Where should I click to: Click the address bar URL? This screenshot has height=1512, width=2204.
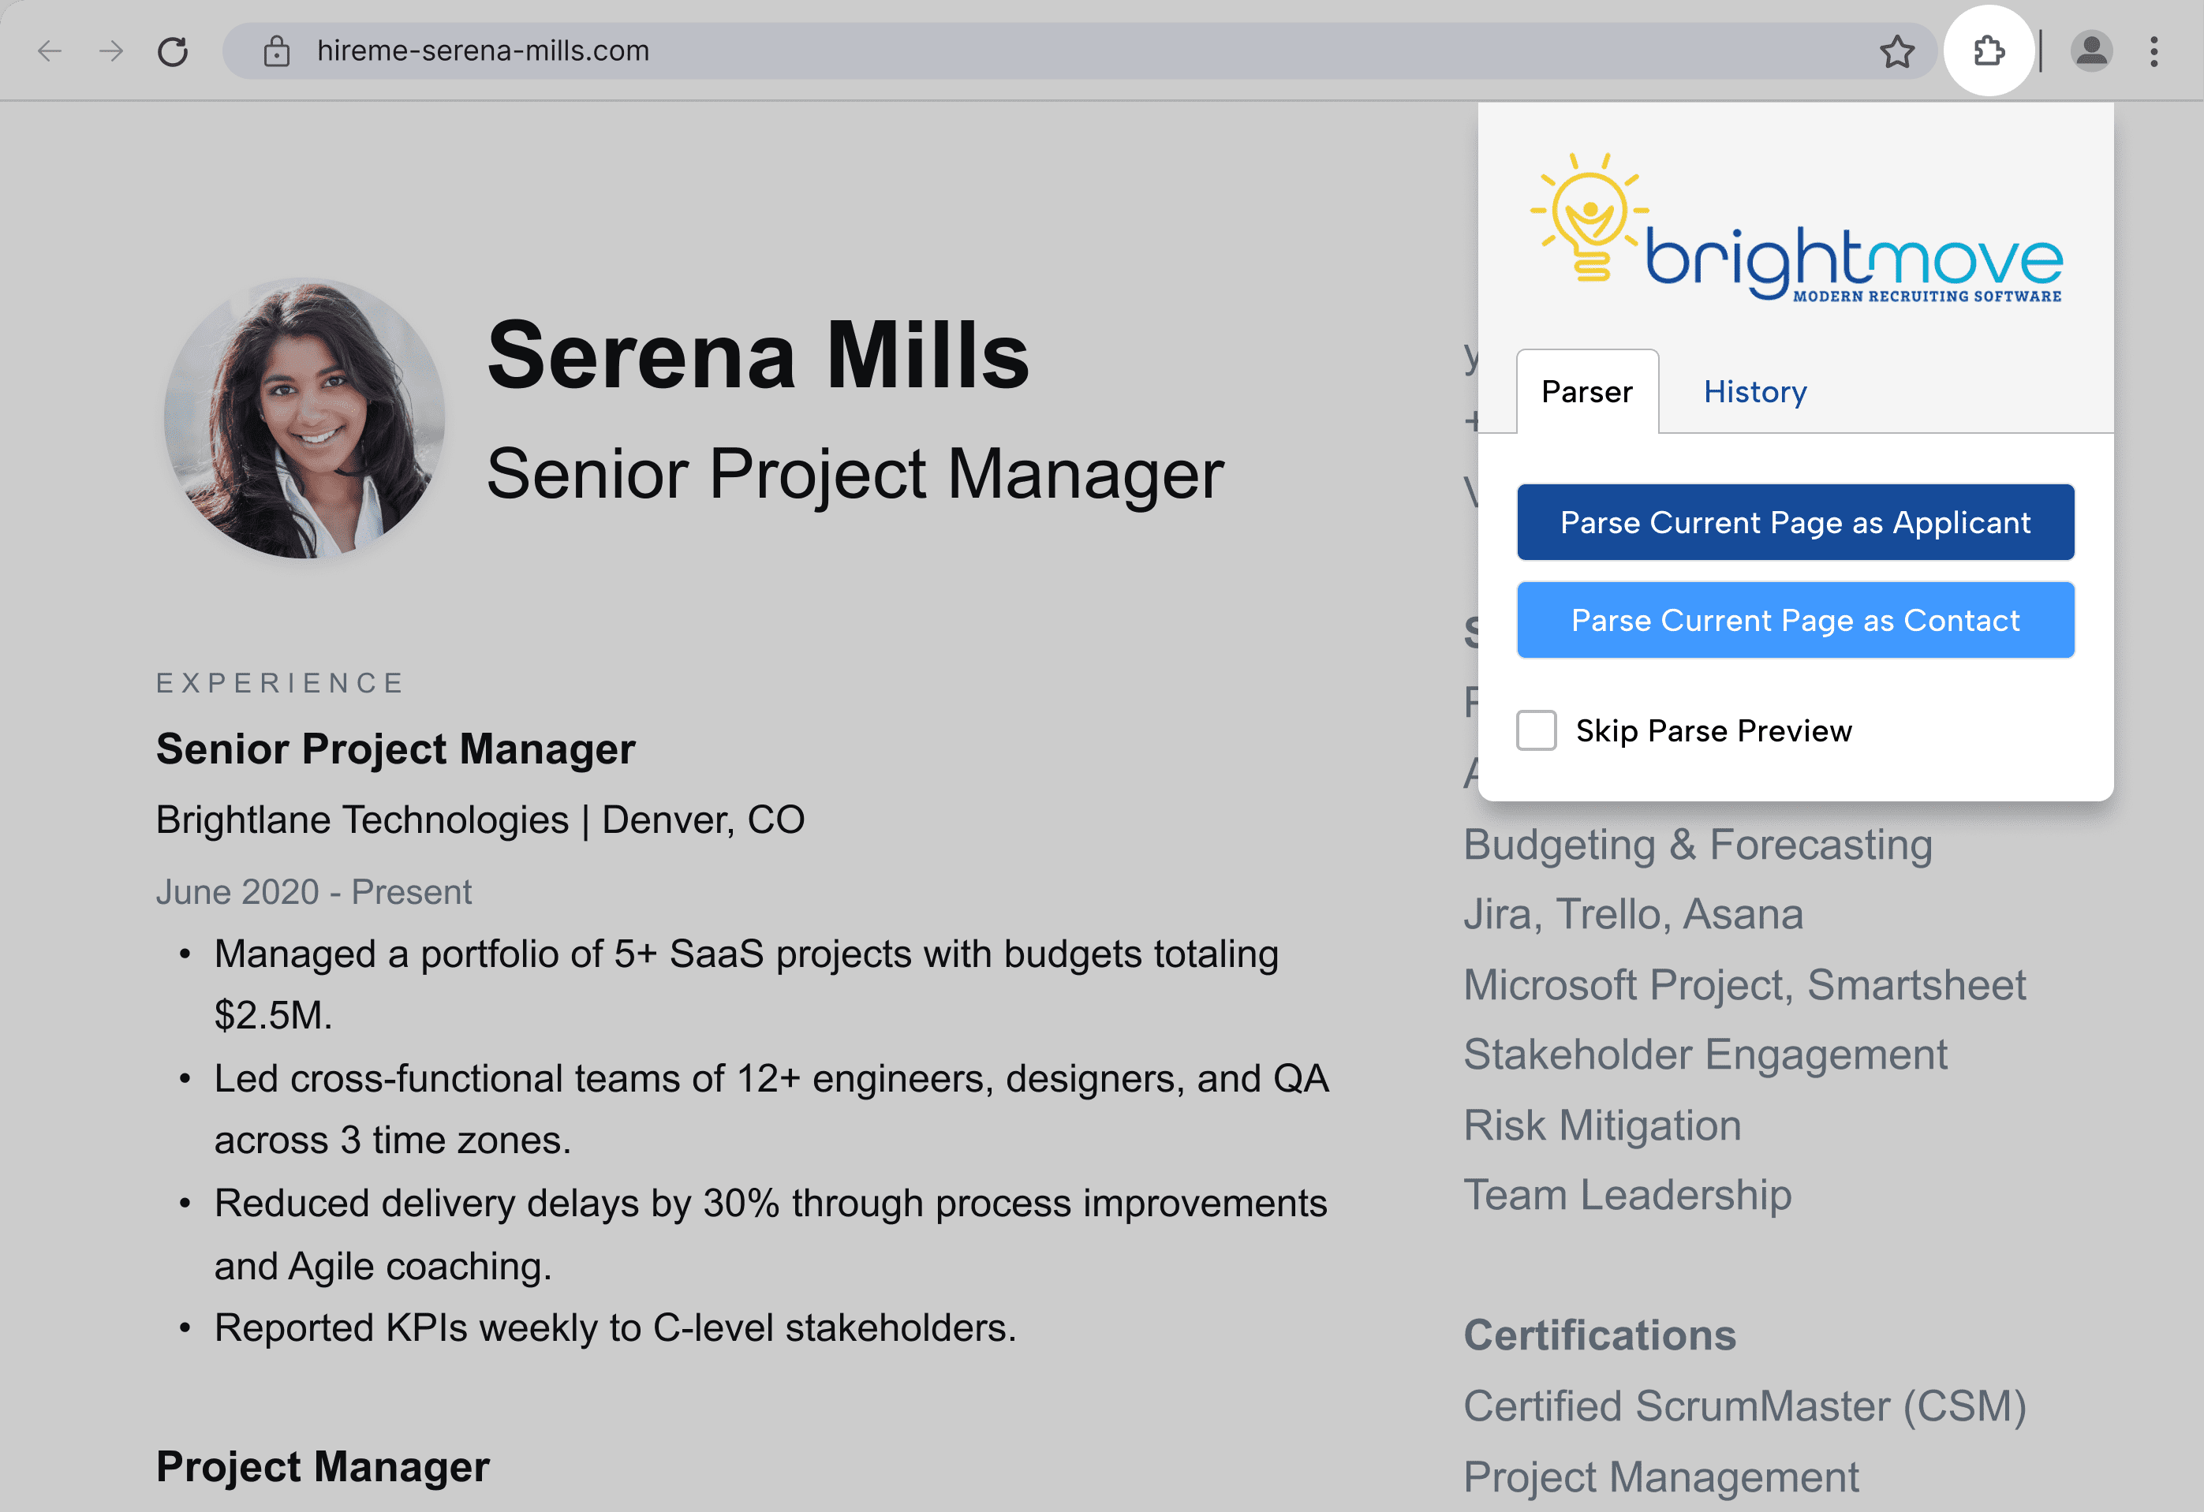click(x=483, y=51)
